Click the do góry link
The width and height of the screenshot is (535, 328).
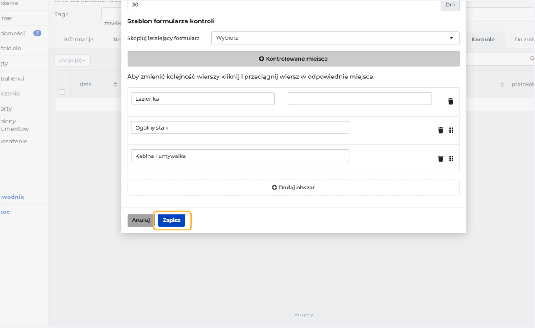304,315
